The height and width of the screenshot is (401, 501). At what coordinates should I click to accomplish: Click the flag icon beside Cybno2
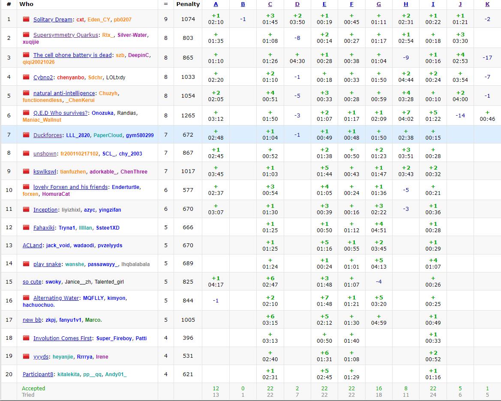click(x=26, y=77)
